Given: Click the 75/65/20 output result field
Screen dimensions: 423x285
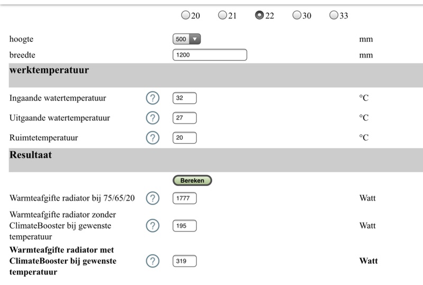Looking at the screenshot, I should point(185,198).
